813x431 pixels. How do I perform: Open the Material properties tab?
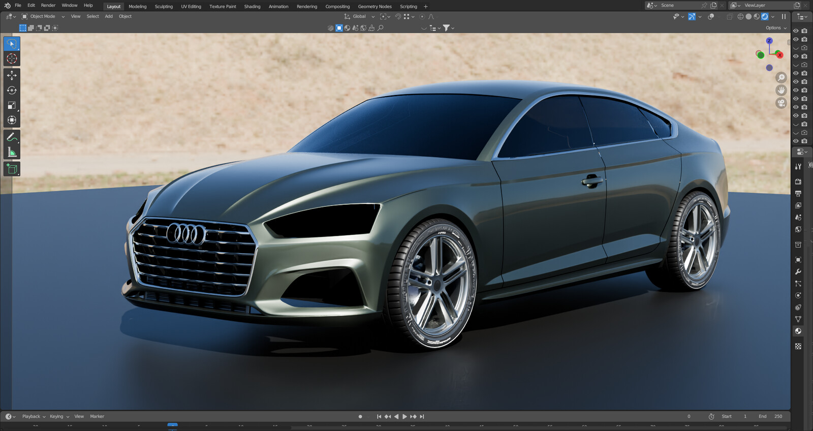[x=798, y=331]
